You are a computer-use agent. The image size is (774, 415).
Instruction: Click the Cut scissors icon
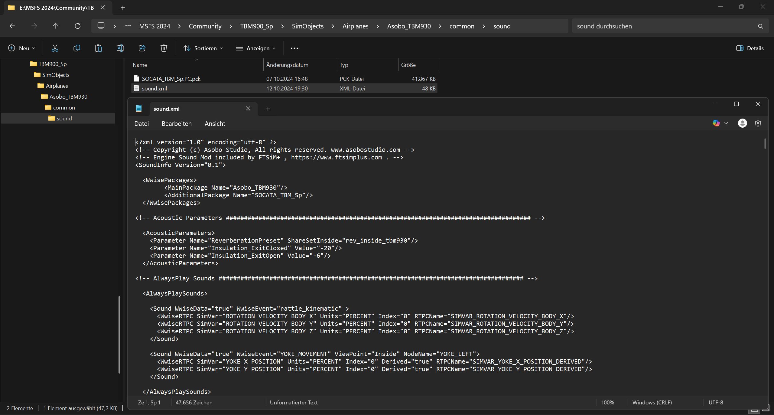55,48
